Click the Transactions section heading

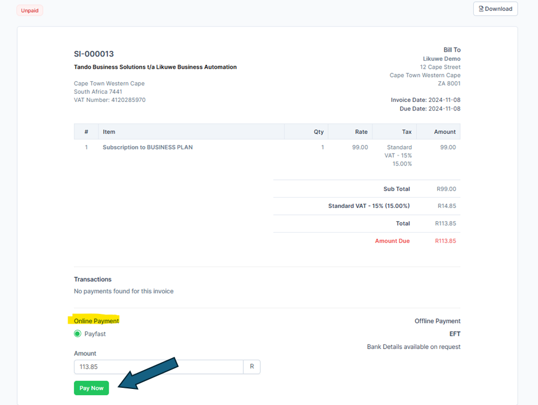point(93,280)
